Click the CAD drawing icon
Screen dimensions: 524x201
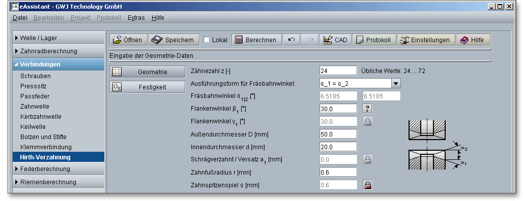327,40
